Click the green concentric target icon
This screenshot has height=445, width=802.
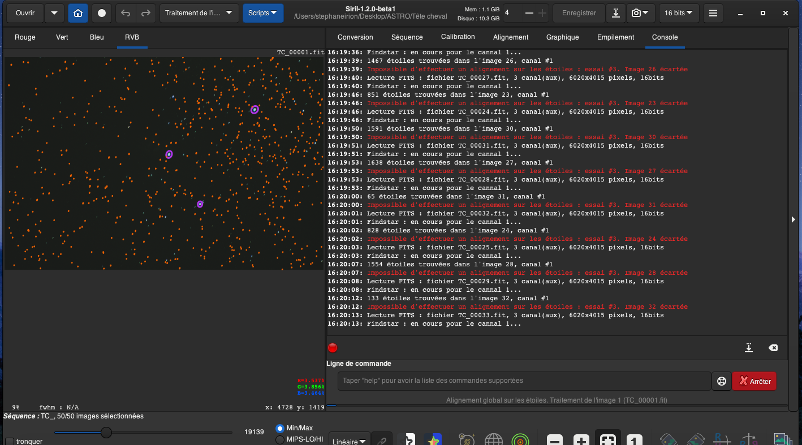[x=520, y=440]
